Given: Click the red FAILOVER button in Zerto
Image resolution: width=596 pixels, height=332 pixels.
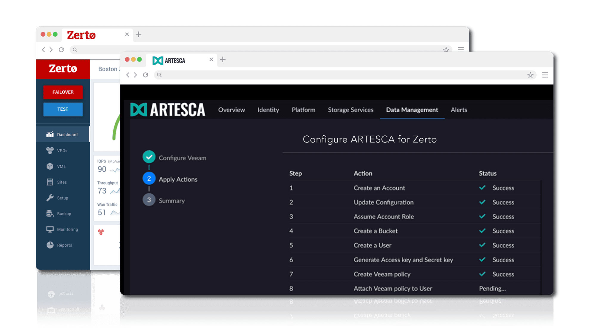Looking at the screenshot, I should click(x=63, y=92).
